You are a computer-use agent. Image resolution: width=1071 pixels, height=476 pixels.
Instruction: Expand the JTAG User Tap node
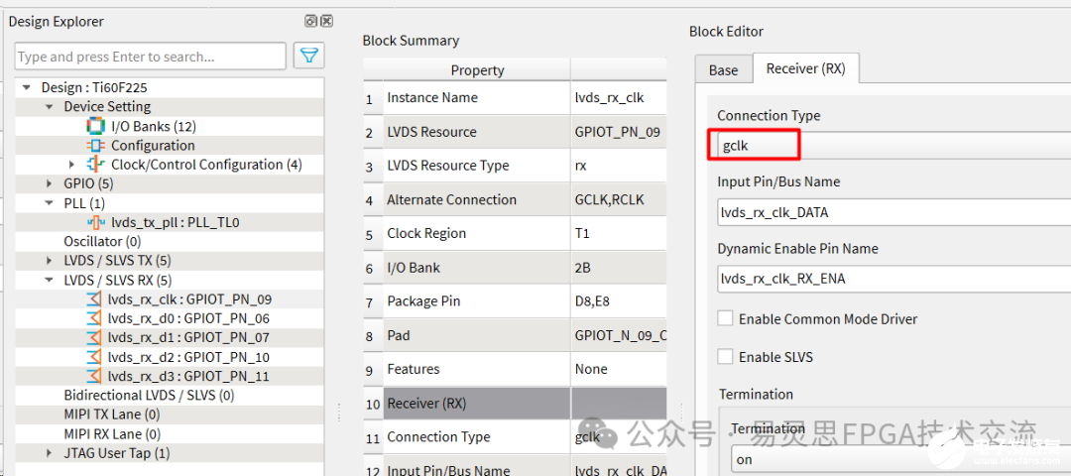pos(51,453)
